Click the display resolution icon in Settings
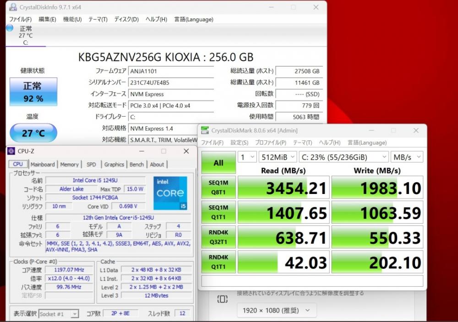The height and width of the screenshot is (322, 458). point(222,299)
